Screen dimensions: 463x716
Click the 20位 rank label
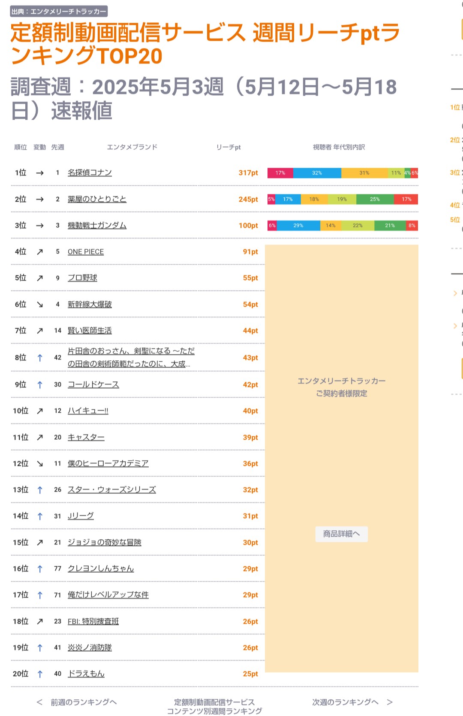click(x=21, y=674)
